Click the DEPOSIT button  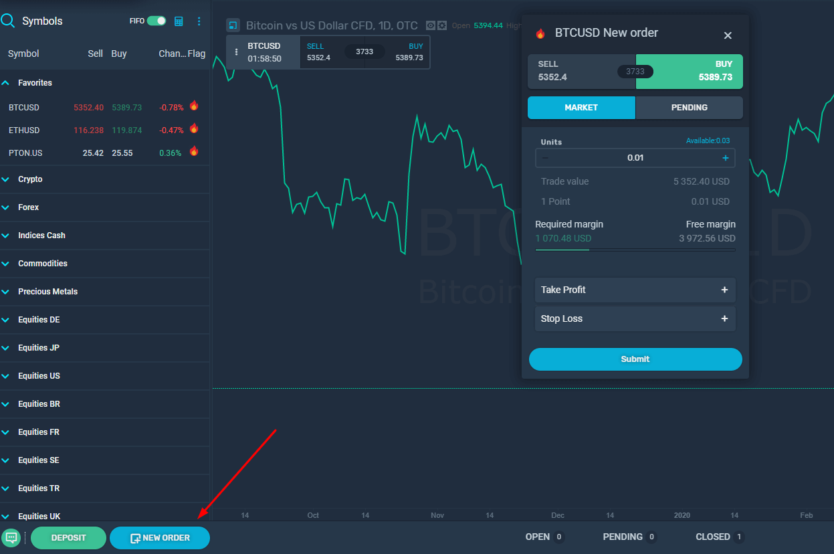[x=68, y=538]
